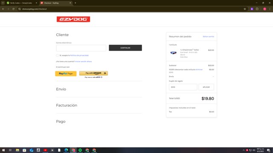The width and height of the screenshot is (273, 153).
Task: Open the Extensions puzzle menu
Action: tap(257, 9)
